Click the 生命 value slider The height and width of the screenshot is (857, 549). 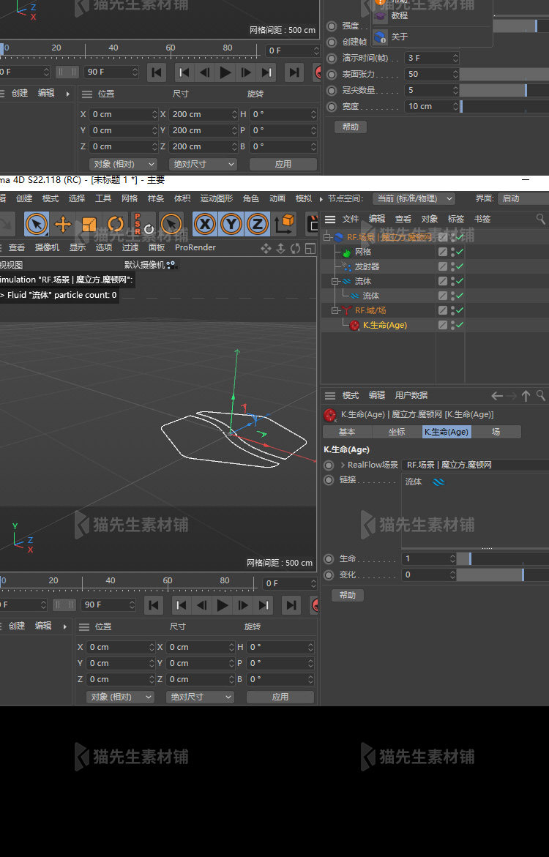tap(503, 559)
